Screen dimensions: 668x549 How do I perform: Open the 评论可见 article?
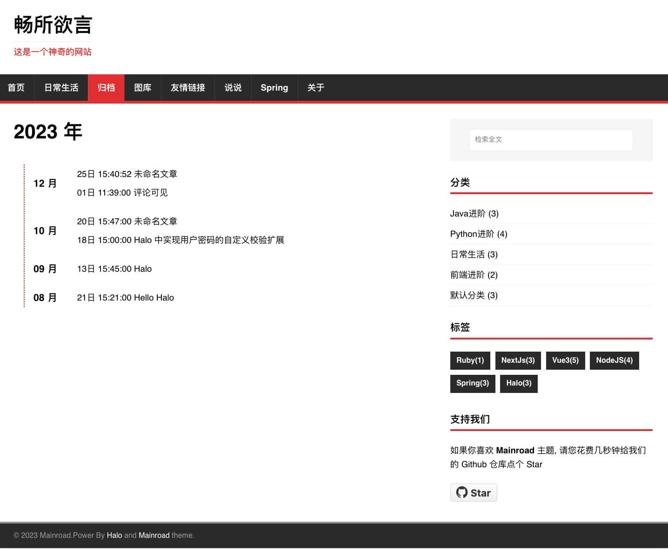point(150,193)
